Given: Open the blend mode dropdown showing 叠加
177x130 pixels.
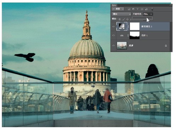Looking at the screenshot, I should point(121,14).
